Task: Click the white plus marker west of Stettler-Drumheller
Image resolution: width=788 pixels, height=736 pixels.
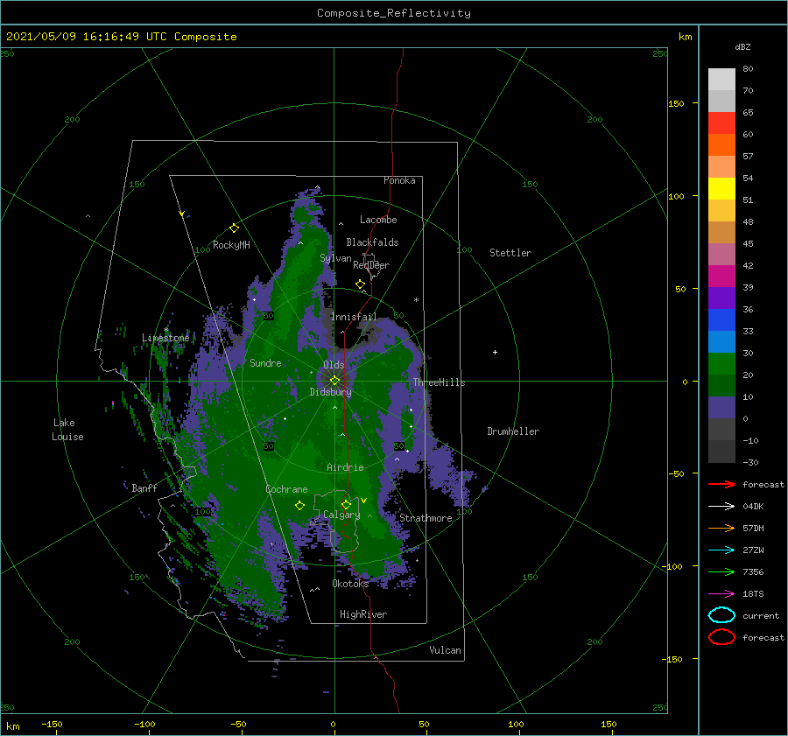Action: (x=495, y=352)
